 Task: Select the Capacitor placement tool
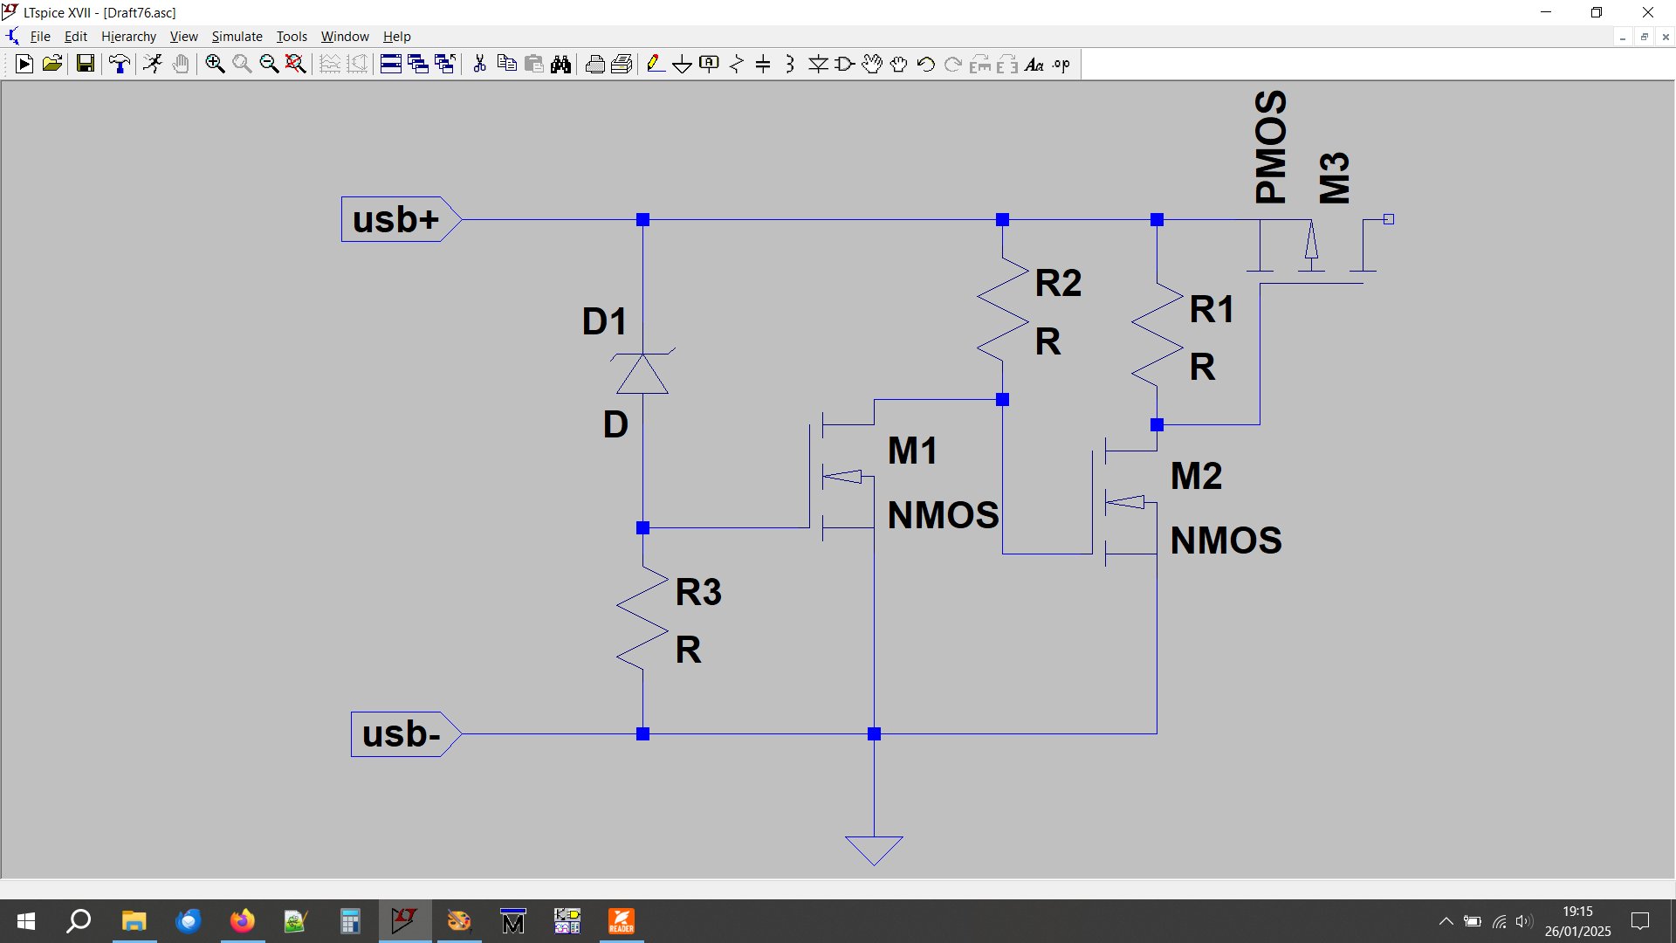(x=763, y=64)
